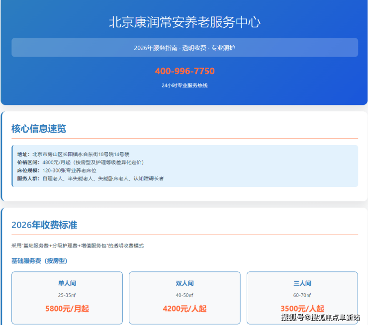Open the 单人间 room card
The height and width of the screenshot is (325, 368).
pyautogui.click(x=67, y=284)
